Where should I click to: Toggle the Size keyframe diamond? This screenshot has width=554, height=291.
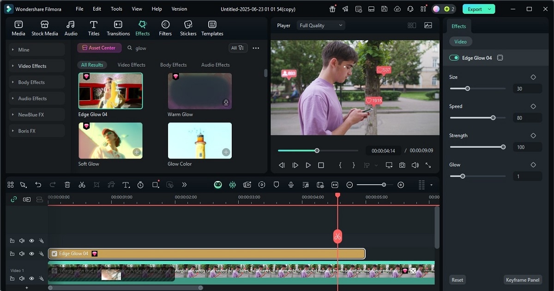pyautogui.click(x=533, y=77)
